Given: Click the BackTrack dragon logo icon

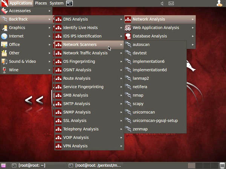Looking at the screenshot, I should point(4,3).
